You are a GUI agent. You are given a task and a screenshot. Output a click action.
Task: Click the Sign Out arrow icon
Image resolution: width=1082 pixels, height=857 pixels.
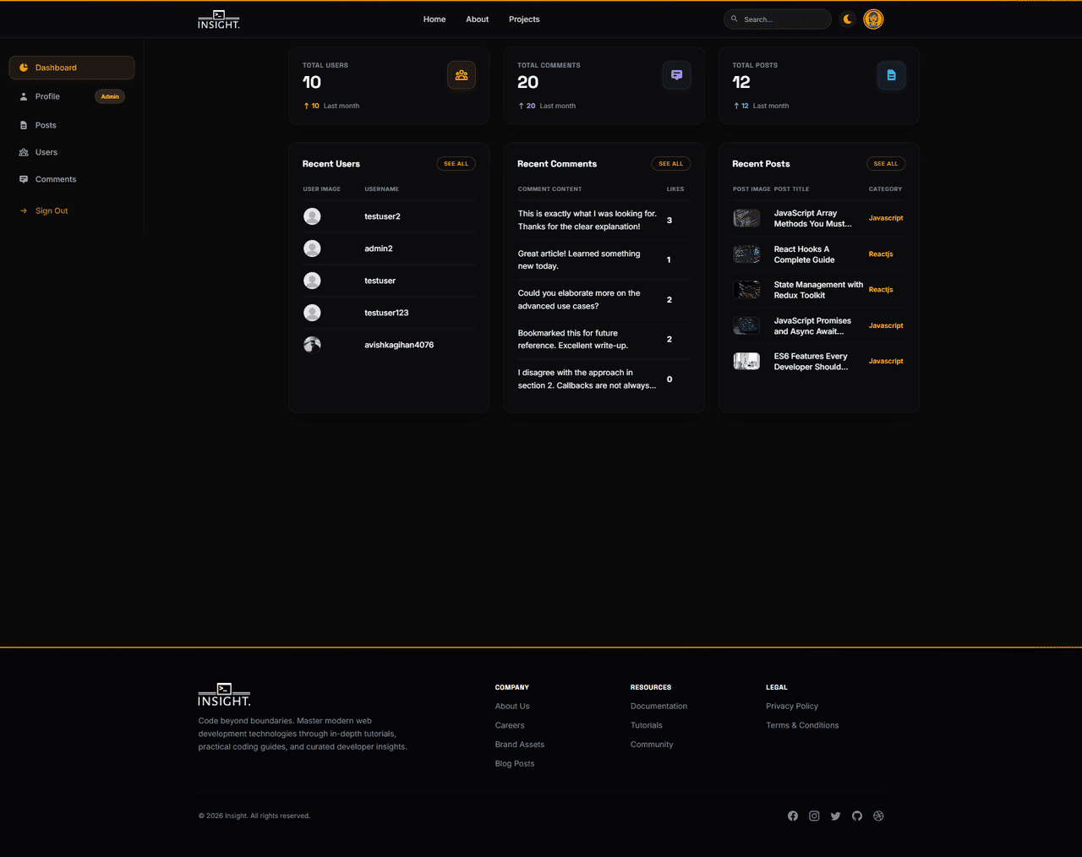(x=24, y=210)
